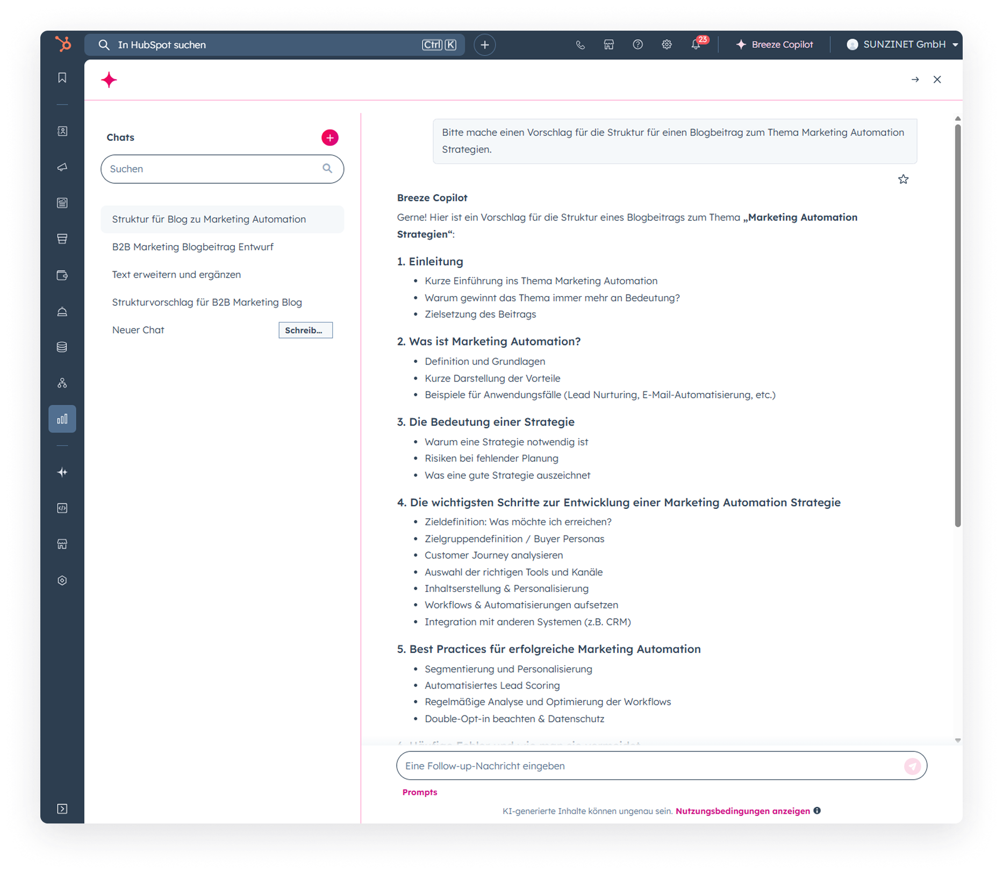The height and width of the screenshot is (874, 1003).
Task: Click the pink Breeze star logo in panel header
Action: coord(109,80)
